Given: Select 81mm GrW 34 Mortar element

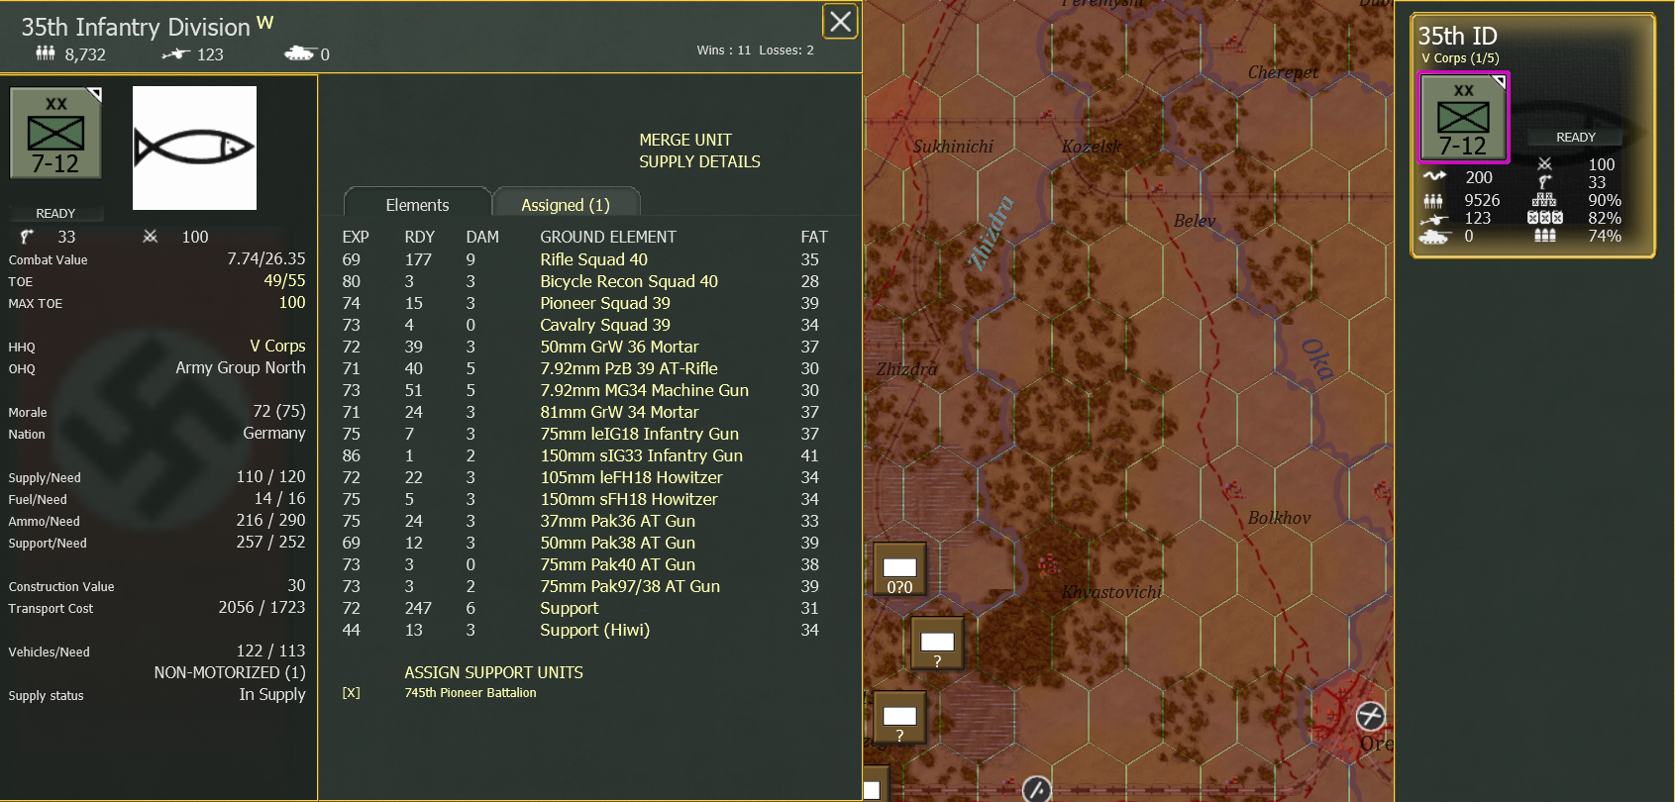Looking at the screenshot, I should pyautogui.click(x=619, y=412).
